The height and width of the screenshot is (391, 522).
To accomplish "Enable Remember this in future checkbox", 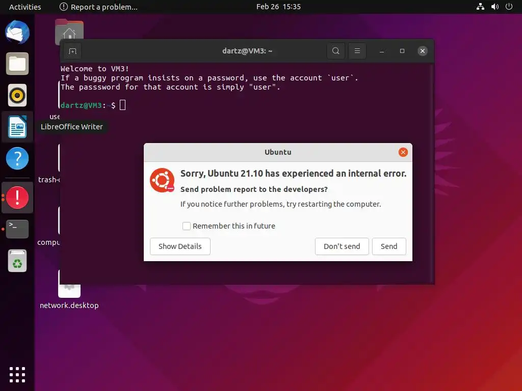I will (187, 226).
